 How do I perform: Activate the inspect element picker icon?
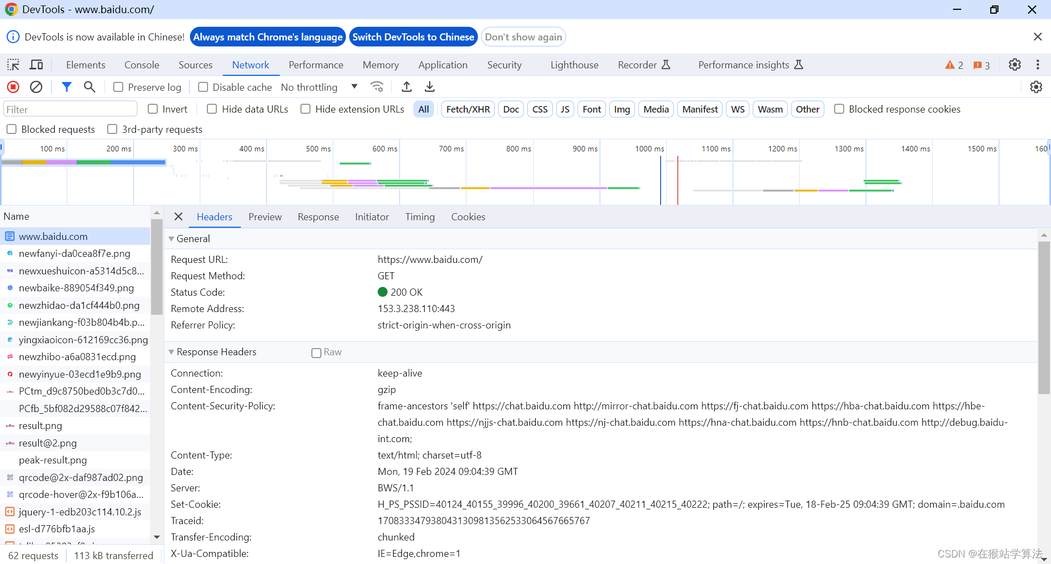[x=13, y=65]
